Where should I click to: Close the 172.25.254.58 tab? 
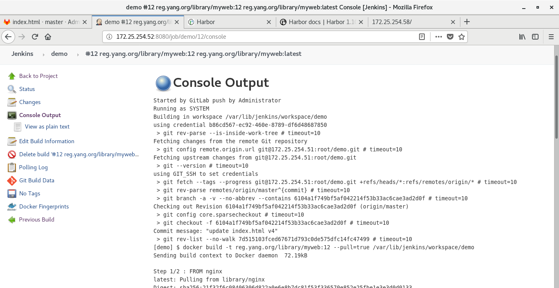pyautogui.click(x=453, y=22)
